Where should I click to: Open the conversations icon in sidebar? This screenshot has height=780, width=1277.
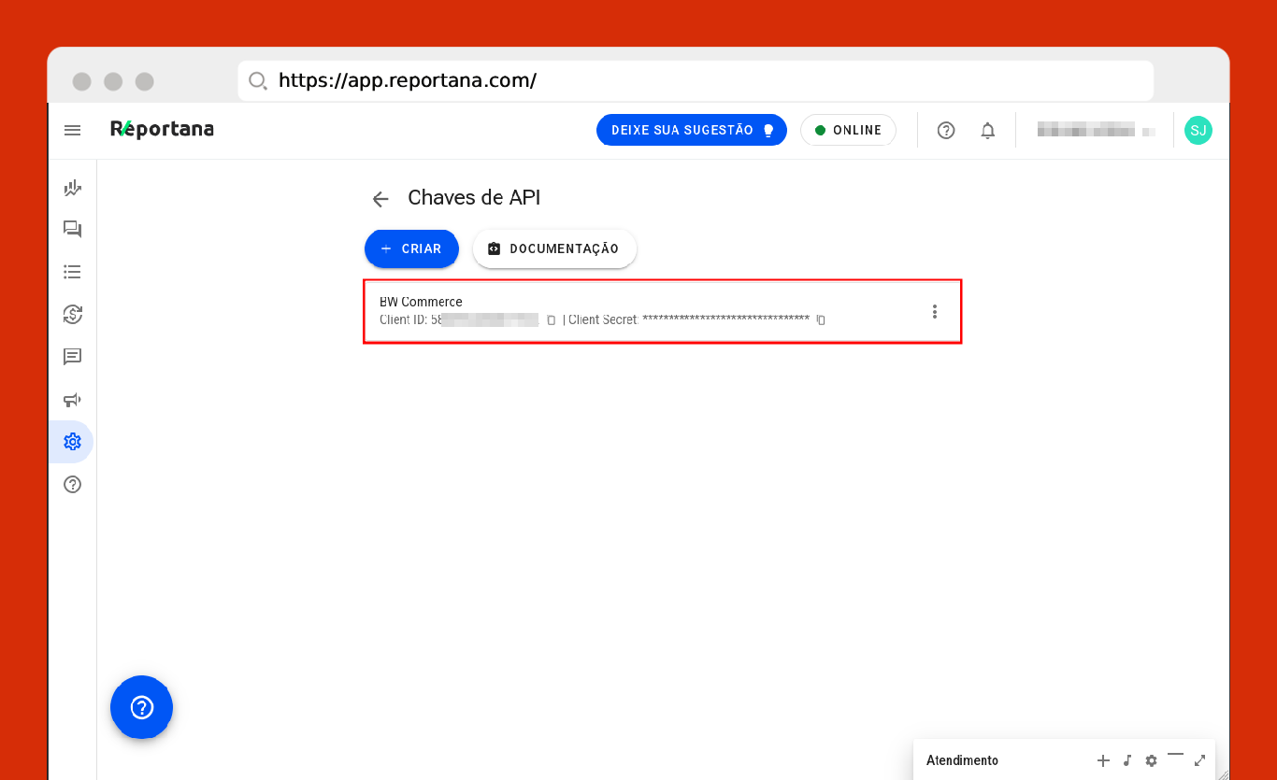tap(72, 230)
